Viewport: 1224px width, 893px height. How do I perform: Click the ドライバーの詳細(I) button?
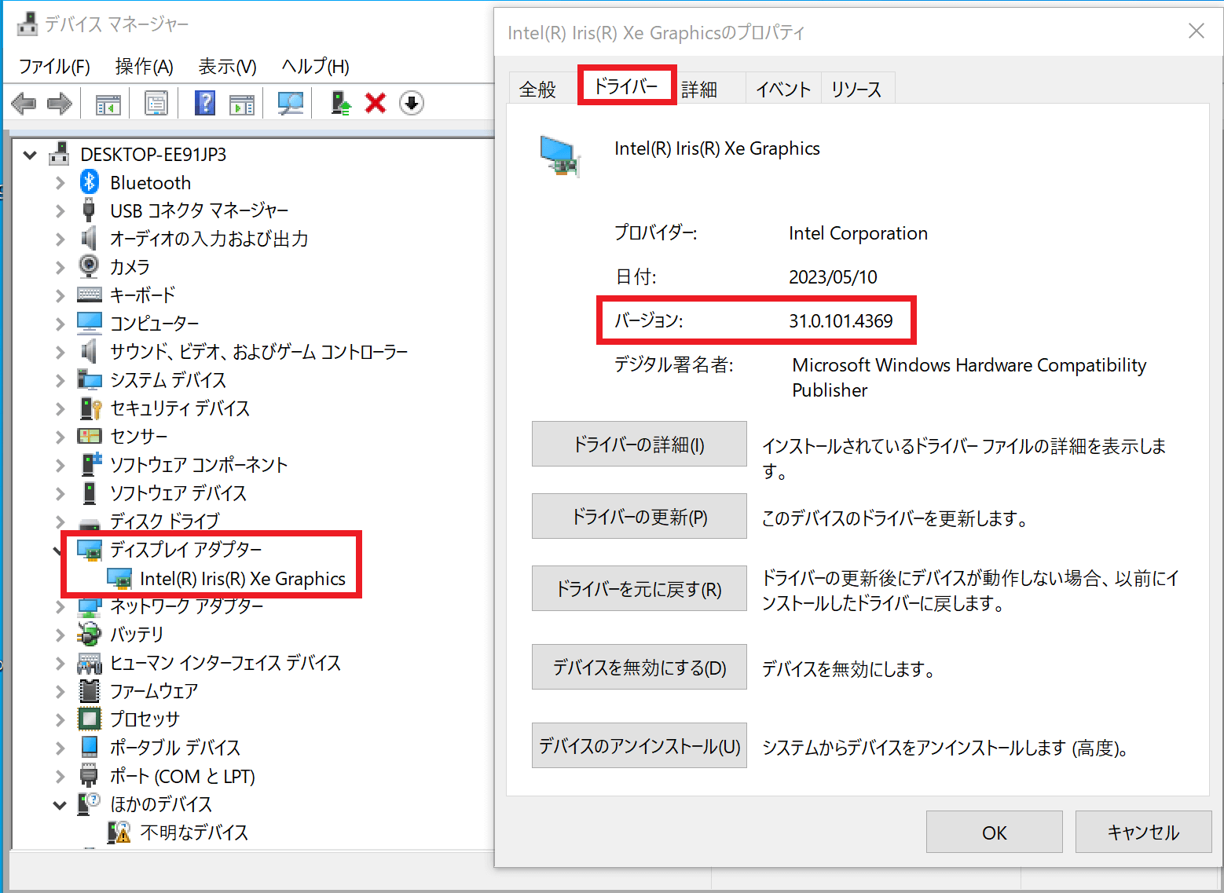[639, 444]
